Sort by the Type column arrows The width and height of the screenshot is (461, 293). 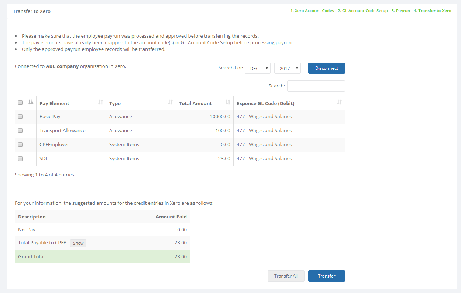(170, 102)
